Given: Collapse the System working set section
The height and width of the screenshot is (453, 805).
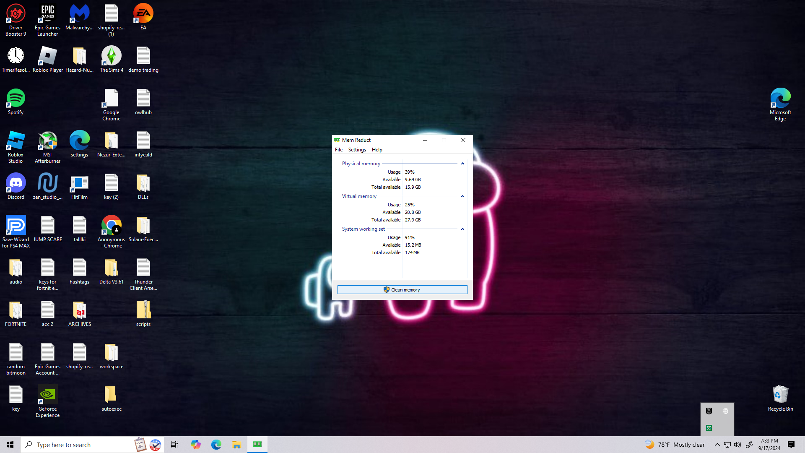Looking at the screenshot, I should point(462,229).
